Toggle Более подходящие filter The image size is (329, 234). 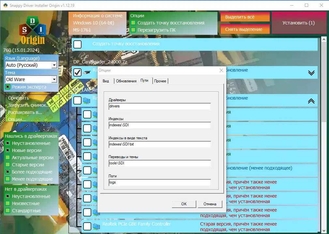7,172
